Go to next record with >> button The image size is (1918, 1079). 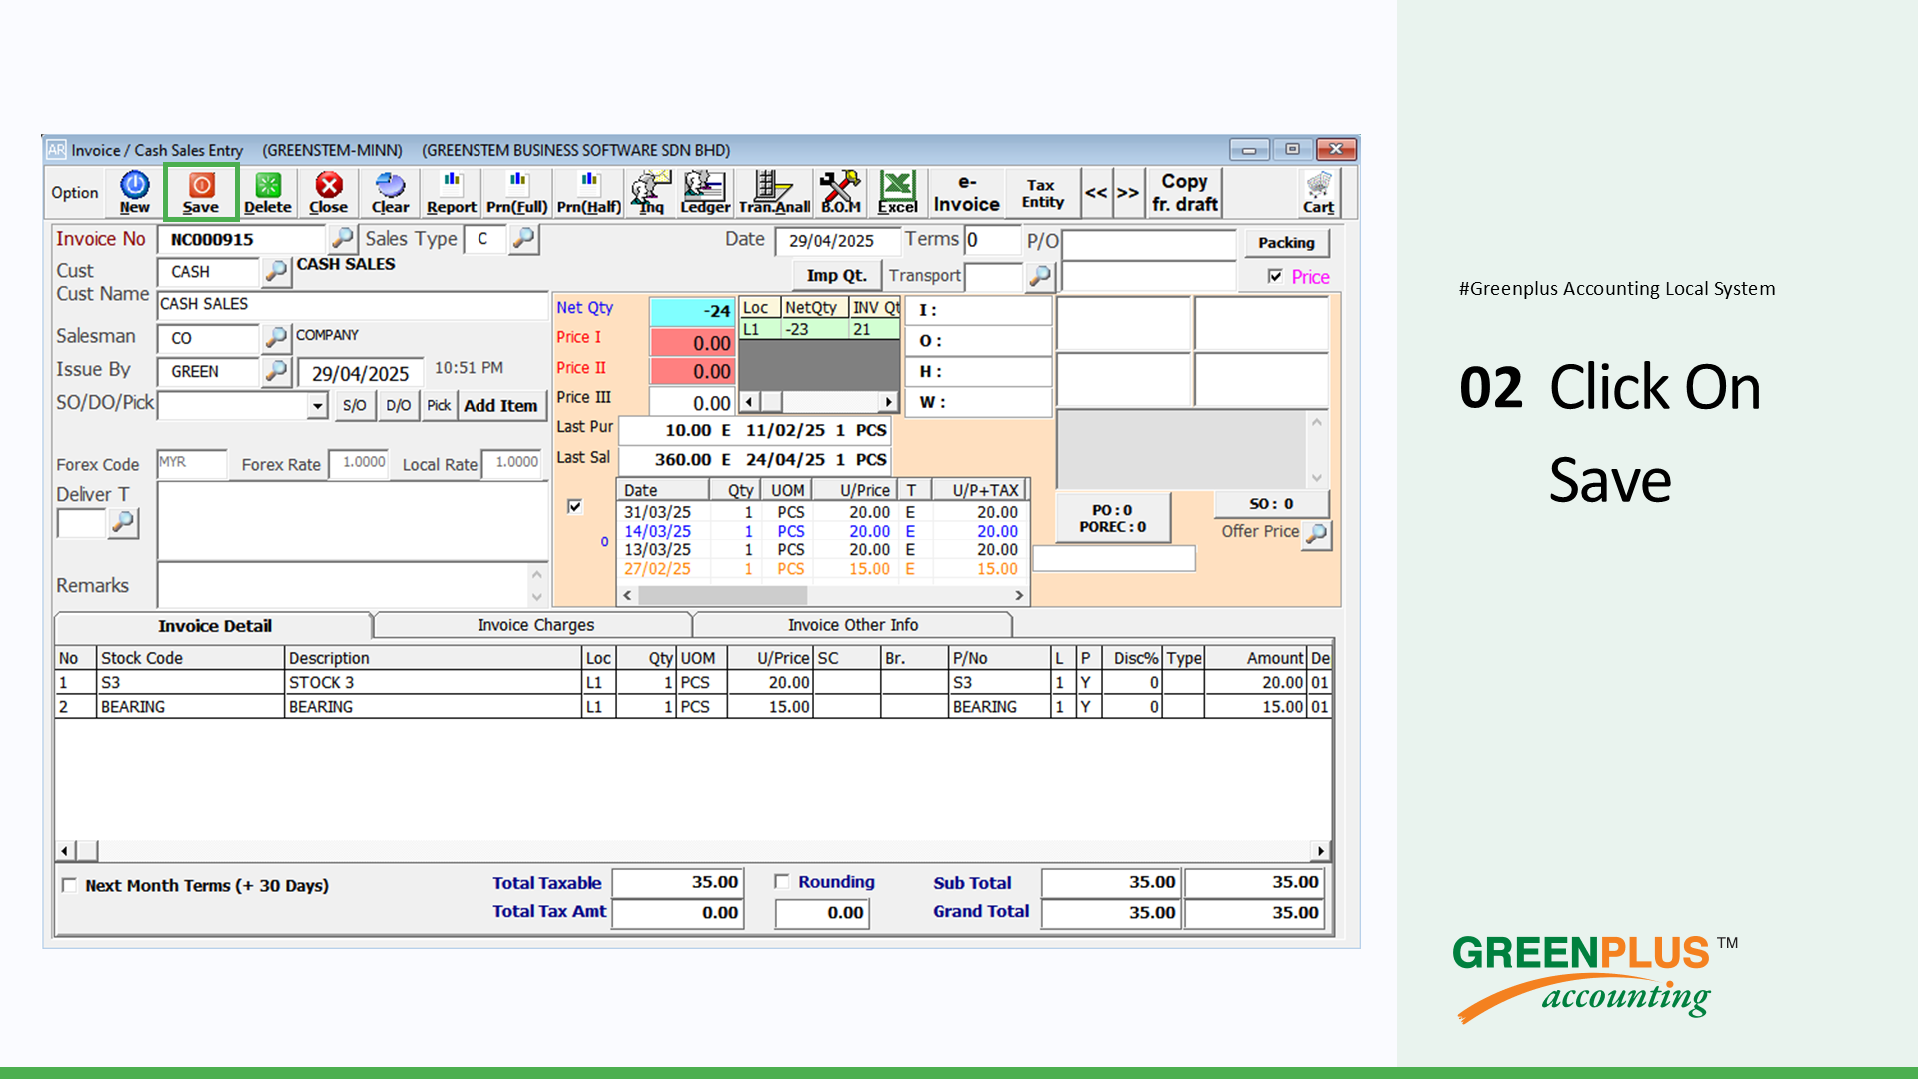click(x=1127, y=192)
